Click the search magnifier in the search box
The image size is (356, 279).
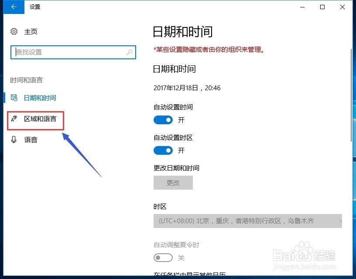(129, 52)
